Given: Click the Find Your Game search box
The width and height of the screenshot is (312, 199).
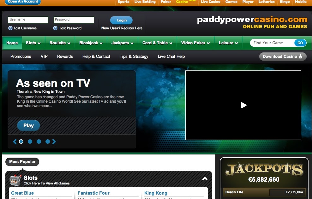Looking at the screenshot, I should pyautogui.click(x=272, y=43).
